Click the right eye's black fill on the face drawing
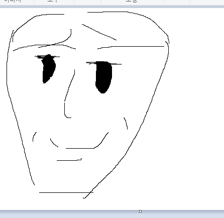The width and height of the screenshot is (224, 218). click(x=103, y=77)
